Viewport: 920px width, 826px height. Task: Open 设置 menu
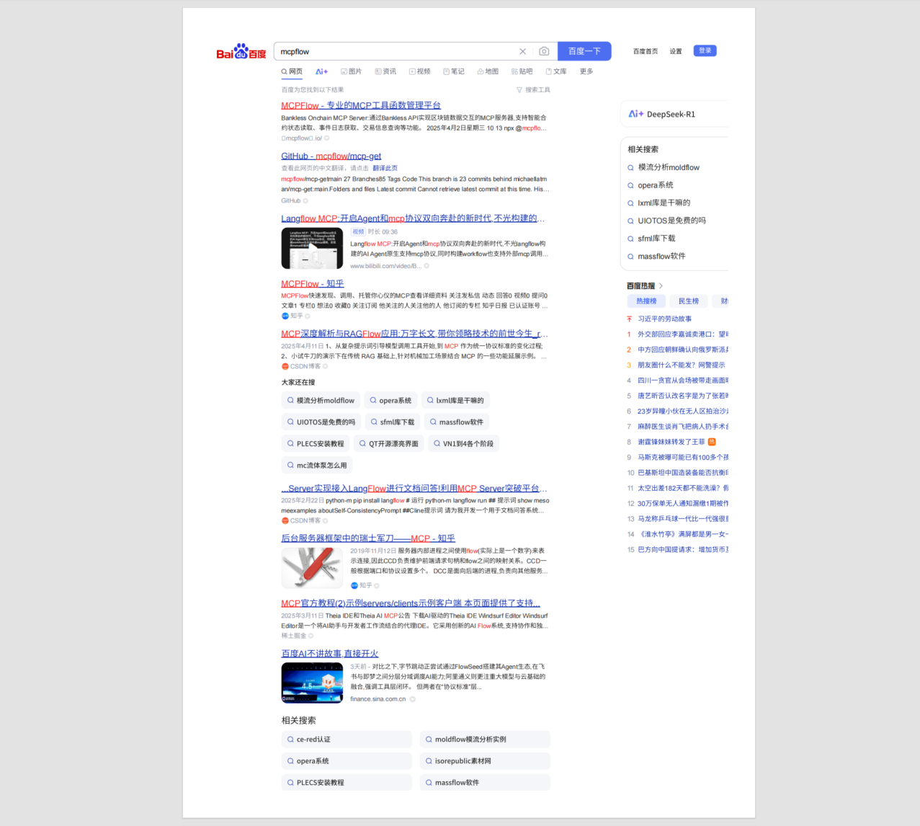[676, 51]
